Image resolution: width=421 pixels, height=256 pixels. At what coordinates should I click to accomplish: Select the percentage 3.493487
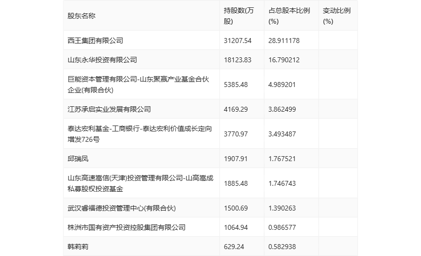[282, 134]
